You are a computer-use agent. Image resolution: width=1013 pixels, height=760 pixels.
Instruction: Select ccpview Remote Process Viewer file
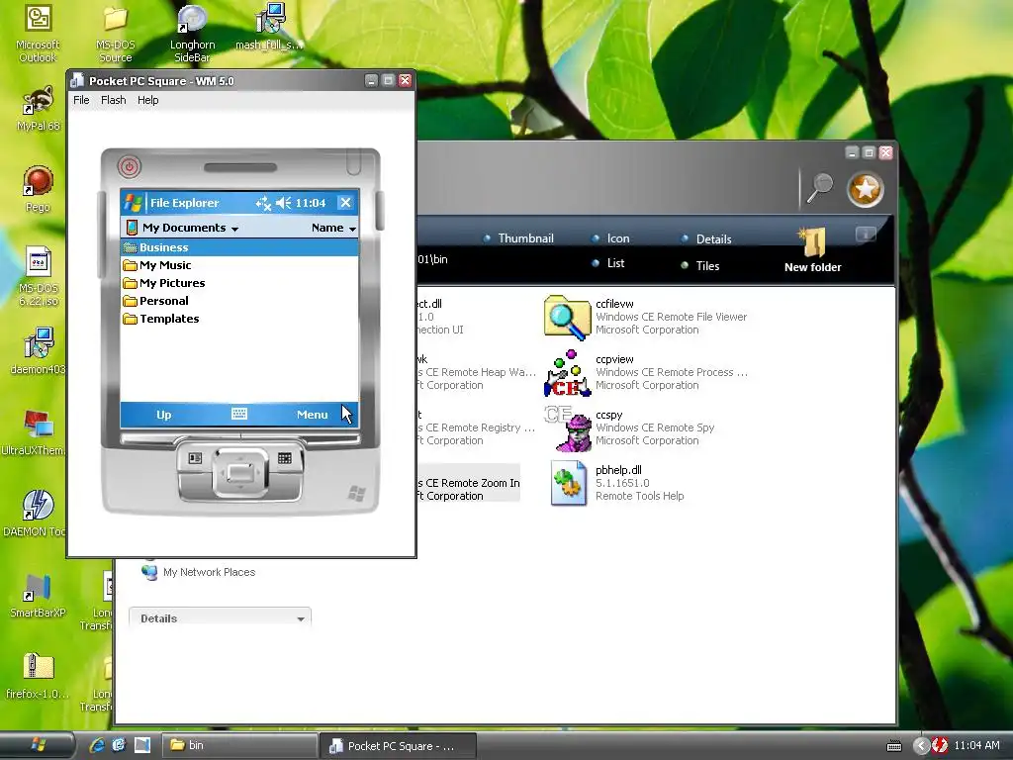(x=646, y=372)
